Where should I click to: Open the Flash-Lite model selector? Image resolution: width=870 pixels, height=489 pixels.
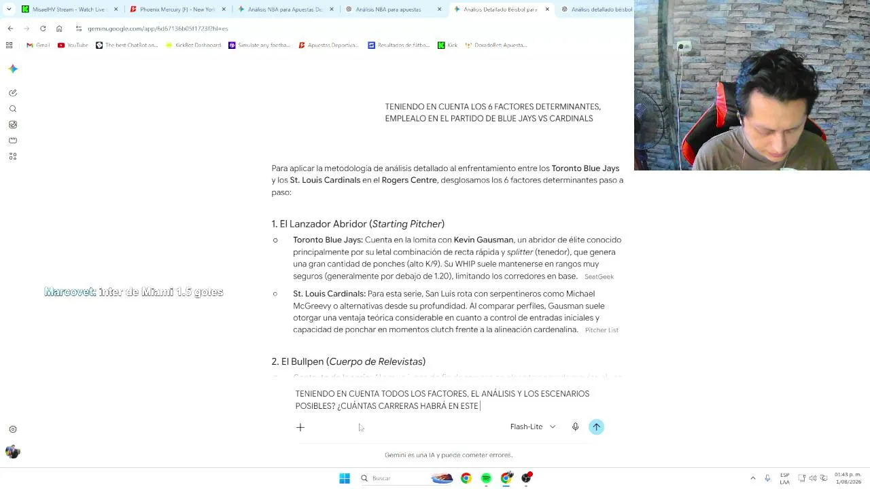533,427
